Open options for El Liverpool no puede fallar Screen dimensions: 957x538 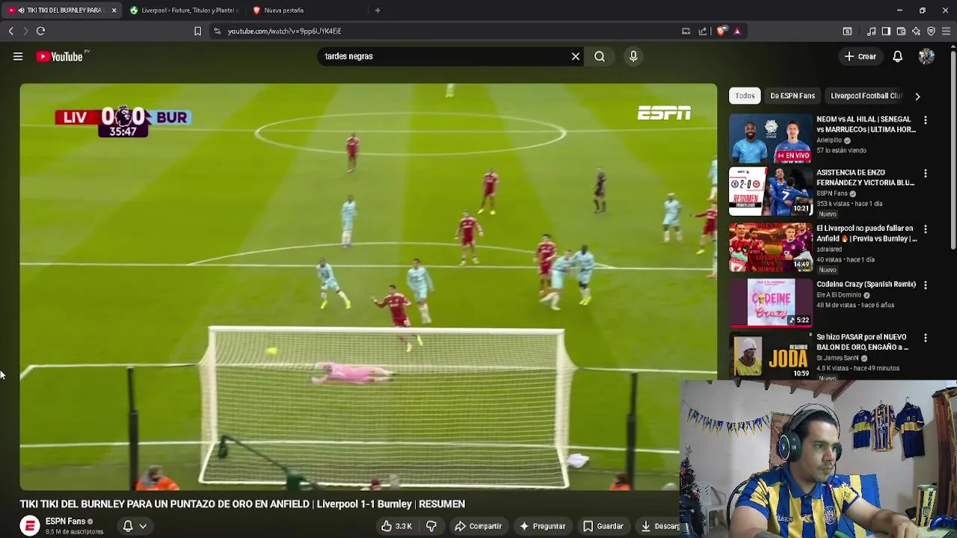926,229
